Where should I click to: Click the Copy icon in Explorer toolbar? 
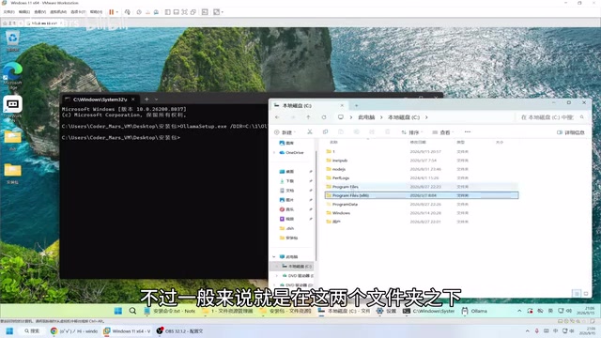(325, 131)
